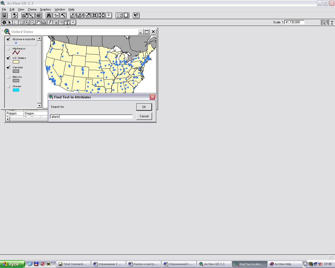This screenshot has width=335, height=268.
Task: Switch to ArcView GIS 3.3 taskbar item
Action: coord(214,264)
